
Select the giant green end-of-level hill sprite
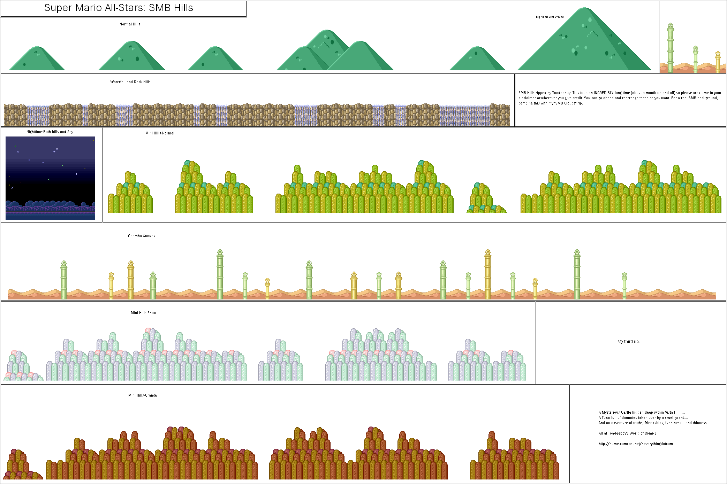pos(584,39)
